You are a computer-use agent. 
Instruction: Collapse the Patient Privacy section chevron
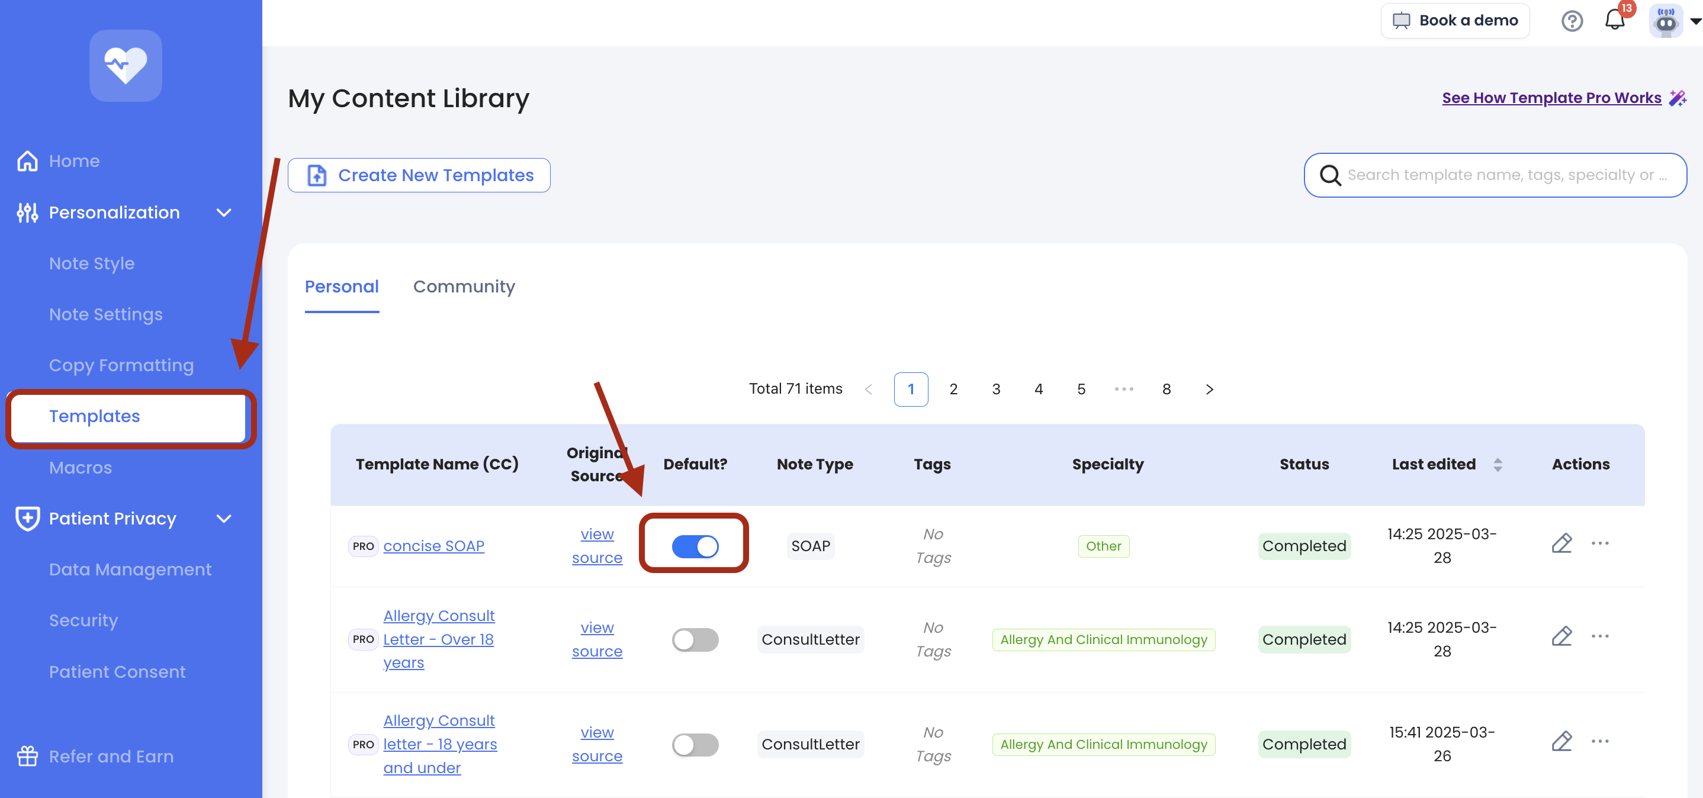point(224,519)
